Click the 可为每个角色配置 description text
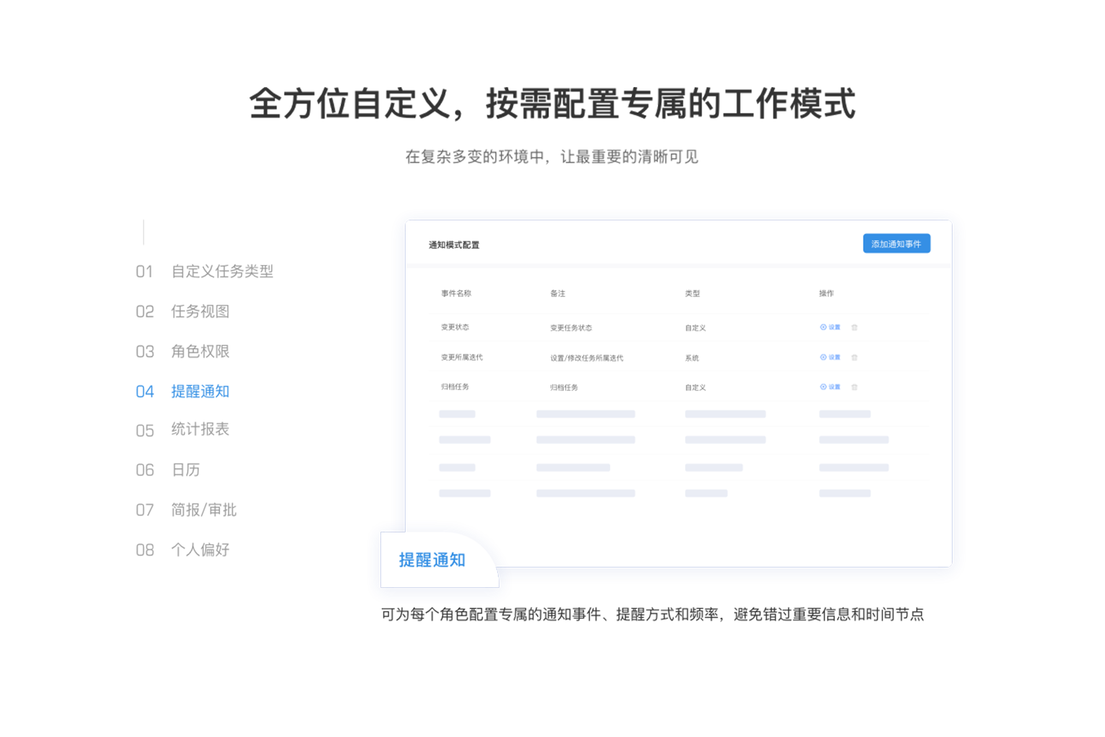Image resolution: width=1105 pixels, height=737 pixels. (652, 614)
